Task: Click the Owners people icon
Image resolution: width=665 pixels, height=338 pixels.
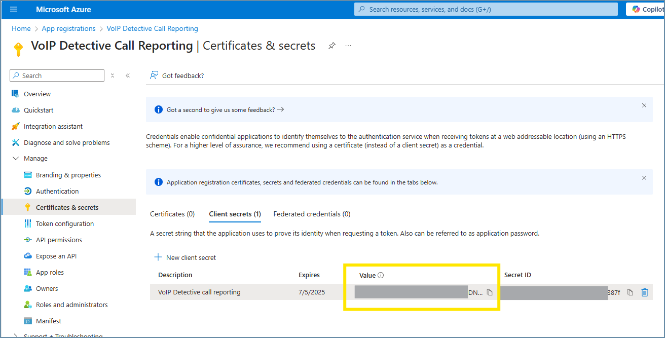Action: (x=28, y=288)
